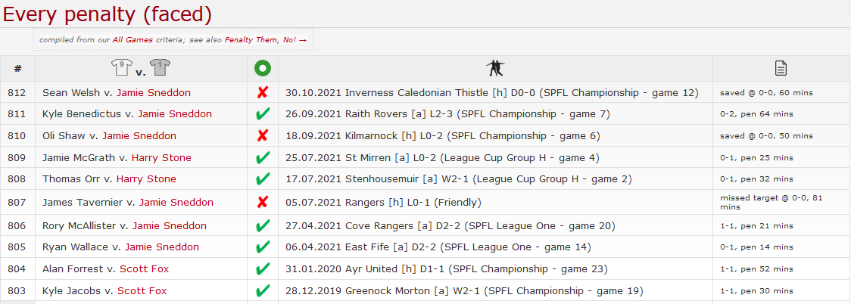Open Jamie Sneddon link in Rory McAllister row

170,225
